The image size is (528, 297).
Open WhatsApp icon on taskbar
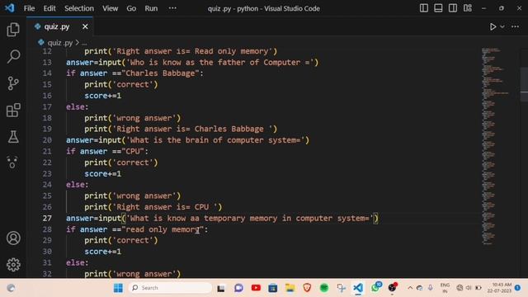(375, 288)
